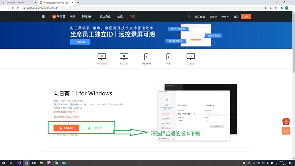Click the 向日葵 11 for Windows heading

click(x=83, y=93)
